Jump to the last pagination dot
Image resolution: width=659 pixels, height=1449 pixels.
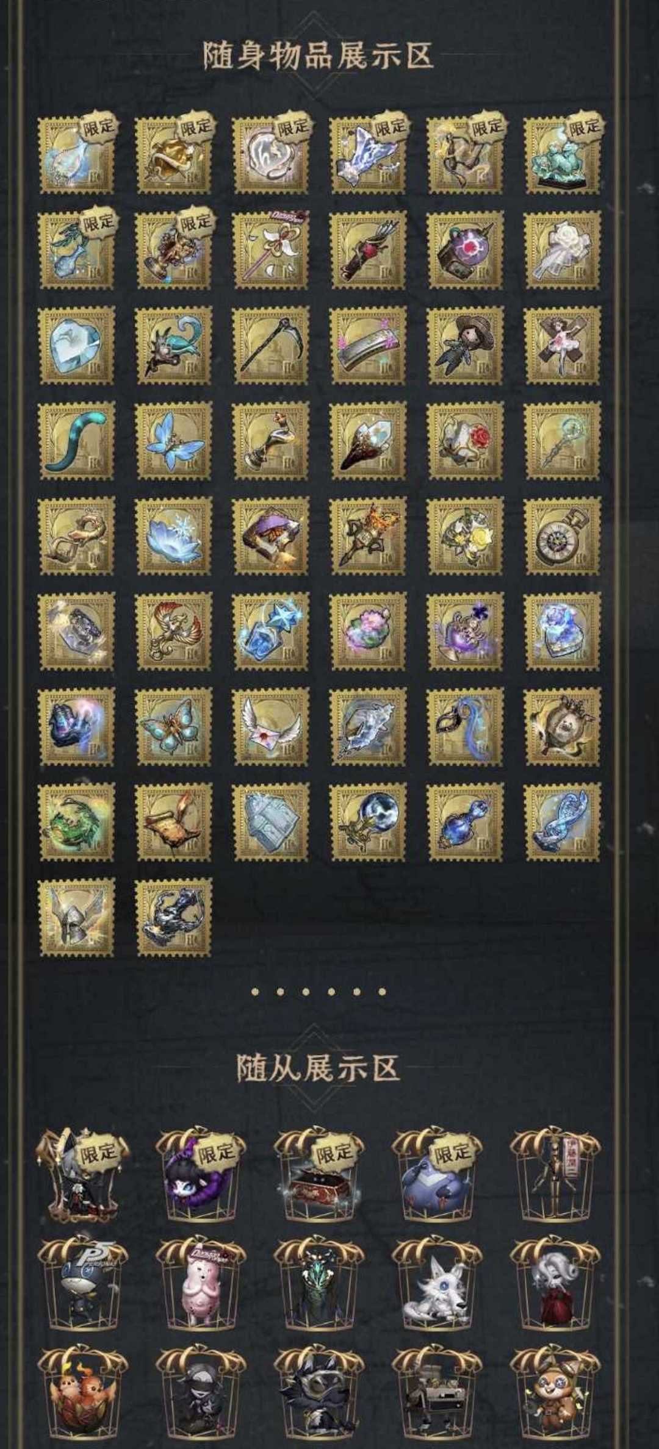click(x=382, y=992)
